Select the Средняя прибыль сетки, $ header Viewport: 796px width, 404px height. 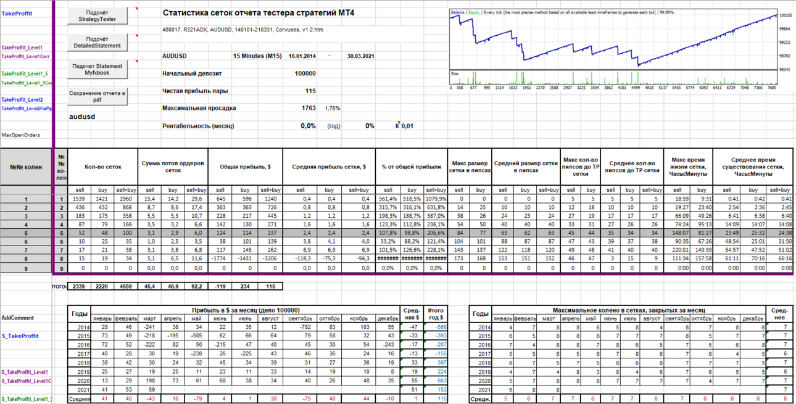click(x=328, y=167)
